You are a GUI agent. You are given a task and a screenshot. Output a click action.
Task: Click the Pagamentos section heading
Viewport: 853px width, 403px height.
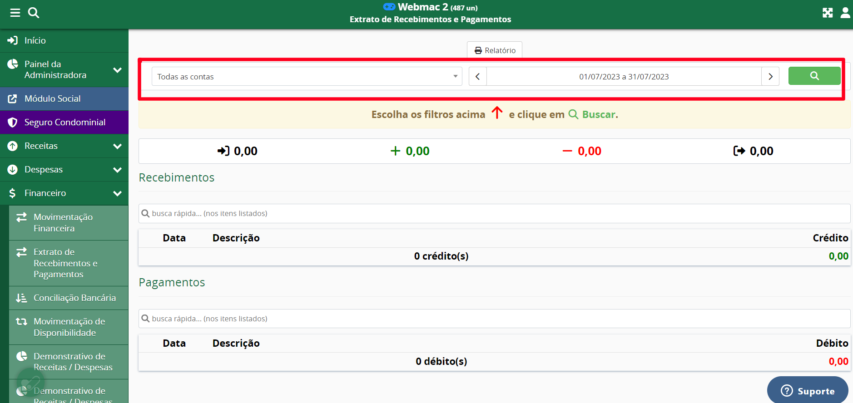pos(172,282)
